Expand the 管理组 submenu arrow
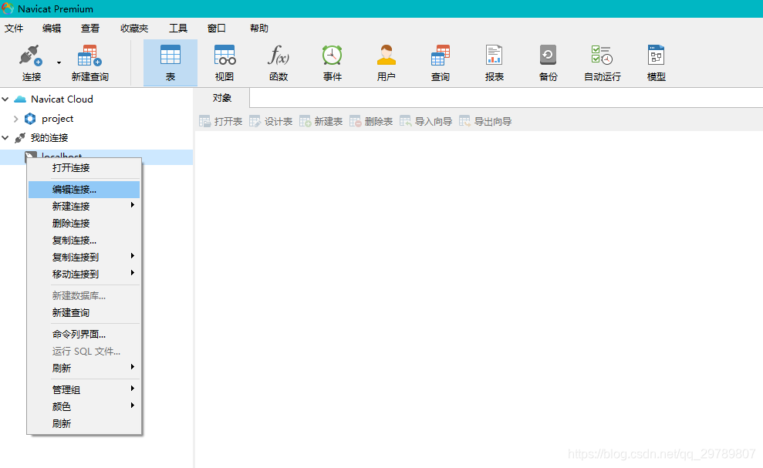Screen dimensions: 763x468 click(133, 389)
